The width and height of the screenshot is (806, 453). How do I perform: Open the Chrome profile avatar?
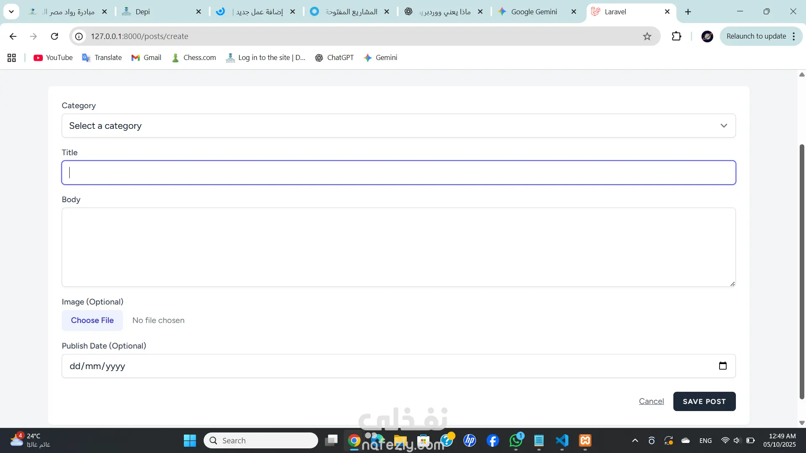[x=707, y=36]
